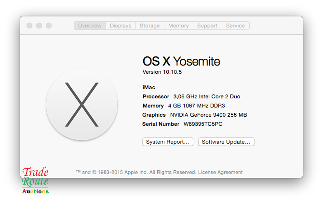Image resolution: width=323 pixels, height=202 pixels.
Task: Click the iMac model name
Action: click(149, 87)
